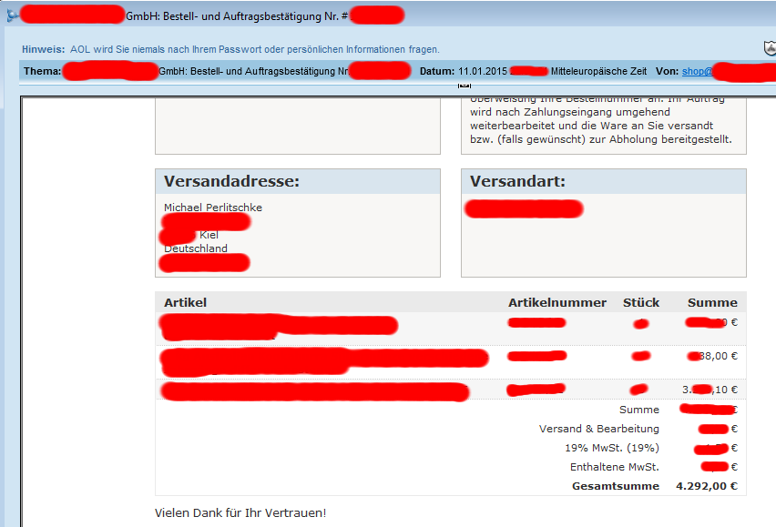Select the Versandart section header
776x527 pixels.
(517, 182)
